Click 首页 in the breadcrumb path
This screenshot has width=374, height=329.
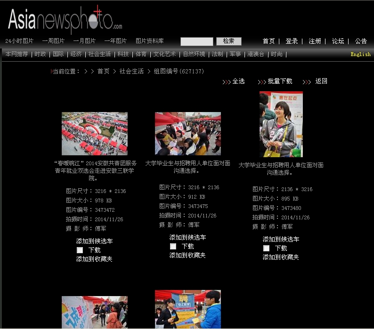(103, 72)
